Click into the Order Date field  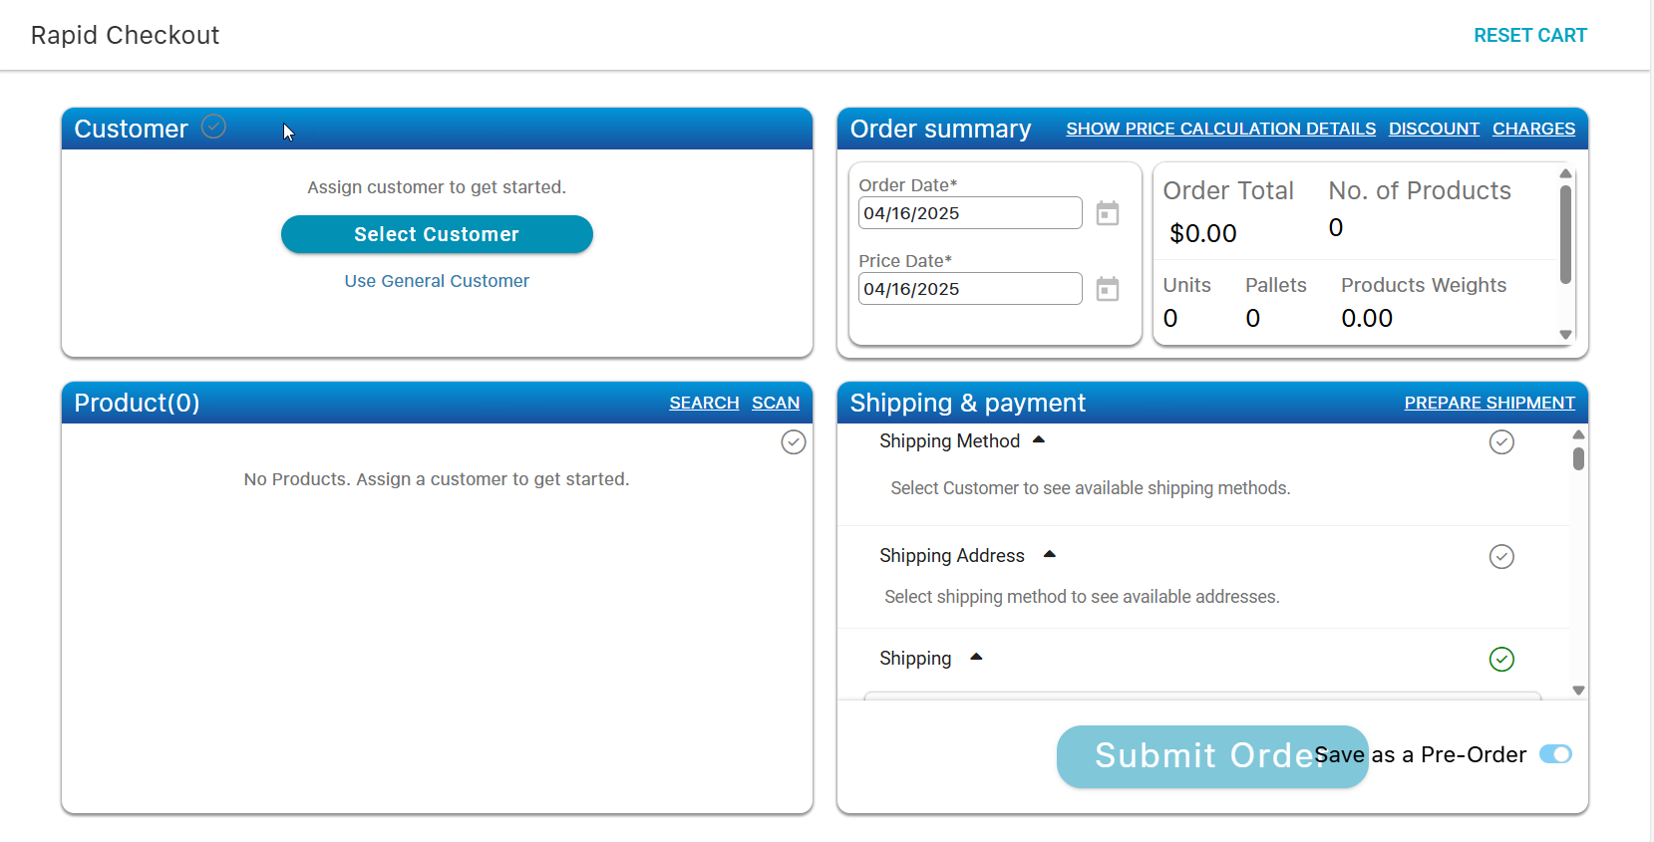(x=969, y=213)
